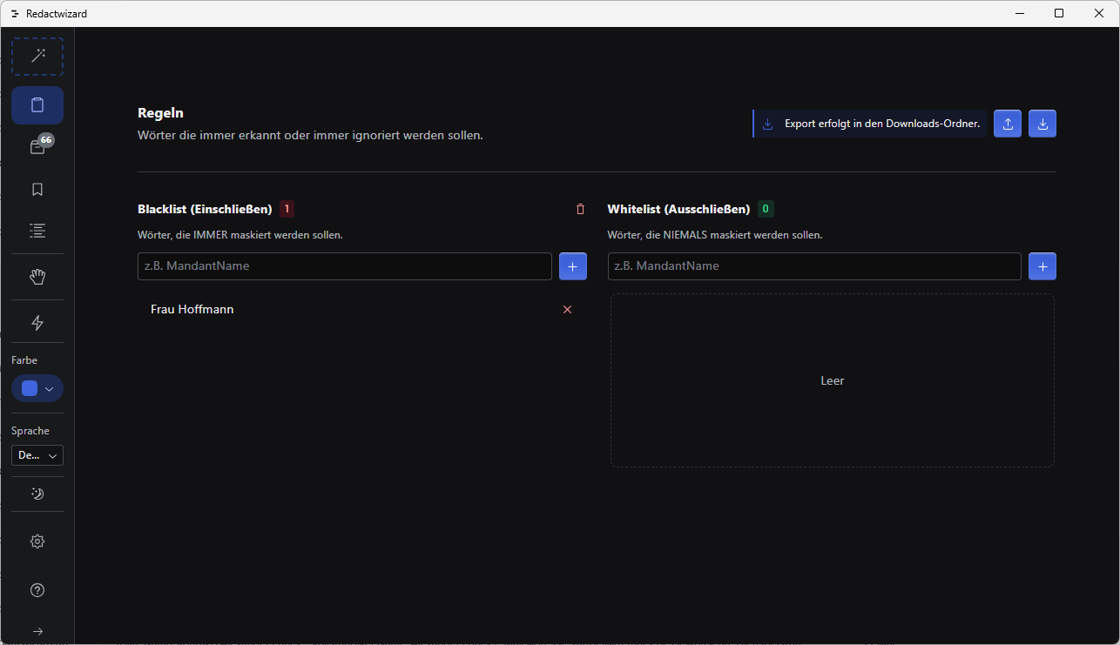Open the Farbe color dropdown
1120x645 pixels.
[x=37, y=388]
